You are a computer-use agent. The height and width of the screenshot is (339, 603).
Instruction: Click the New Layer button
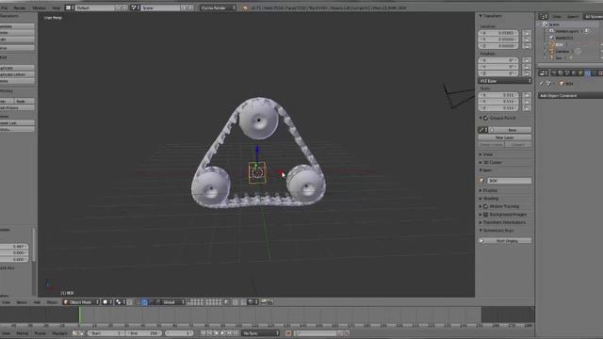coord(505,137)
